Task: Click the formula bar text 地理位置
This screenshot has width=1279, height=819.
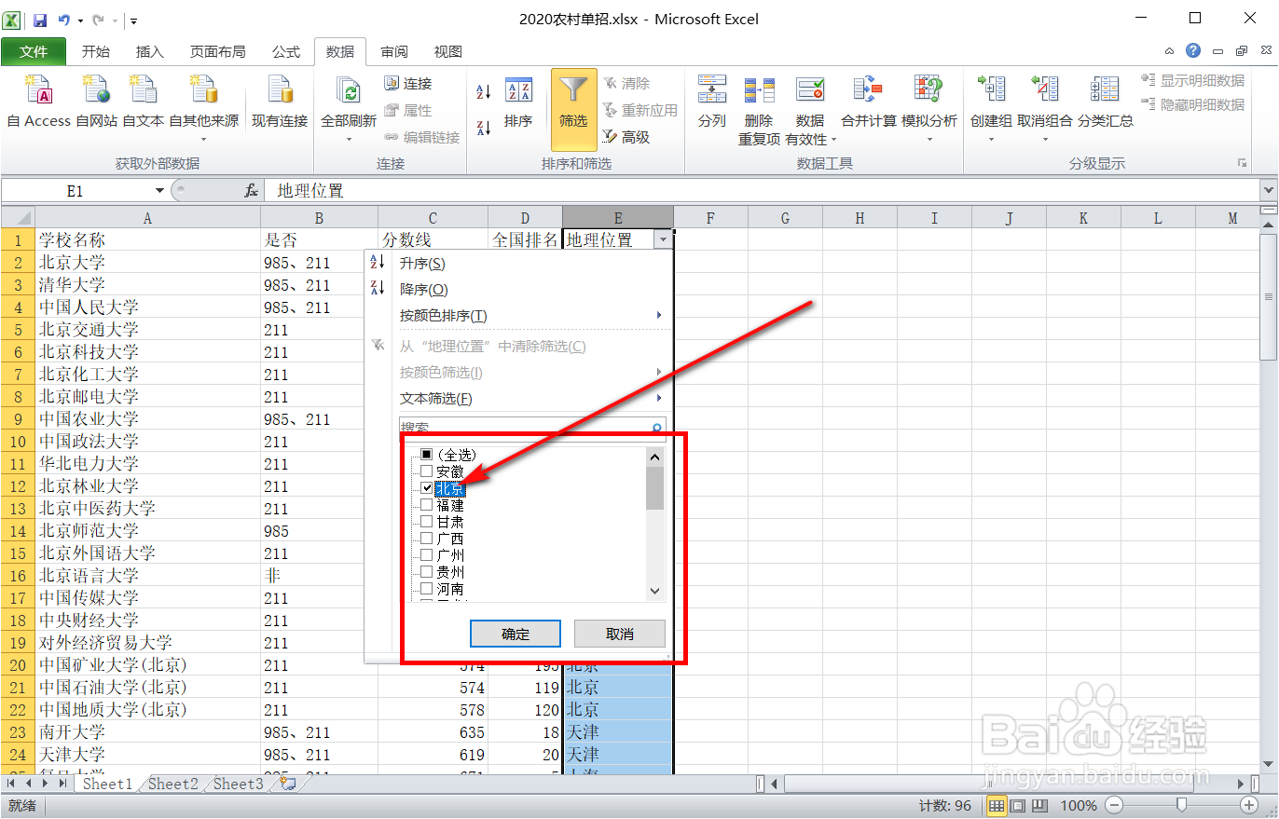Action: 310,190
